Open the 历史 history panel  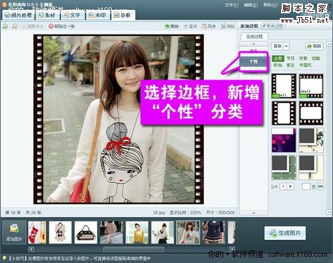click(x=209, y=27)
